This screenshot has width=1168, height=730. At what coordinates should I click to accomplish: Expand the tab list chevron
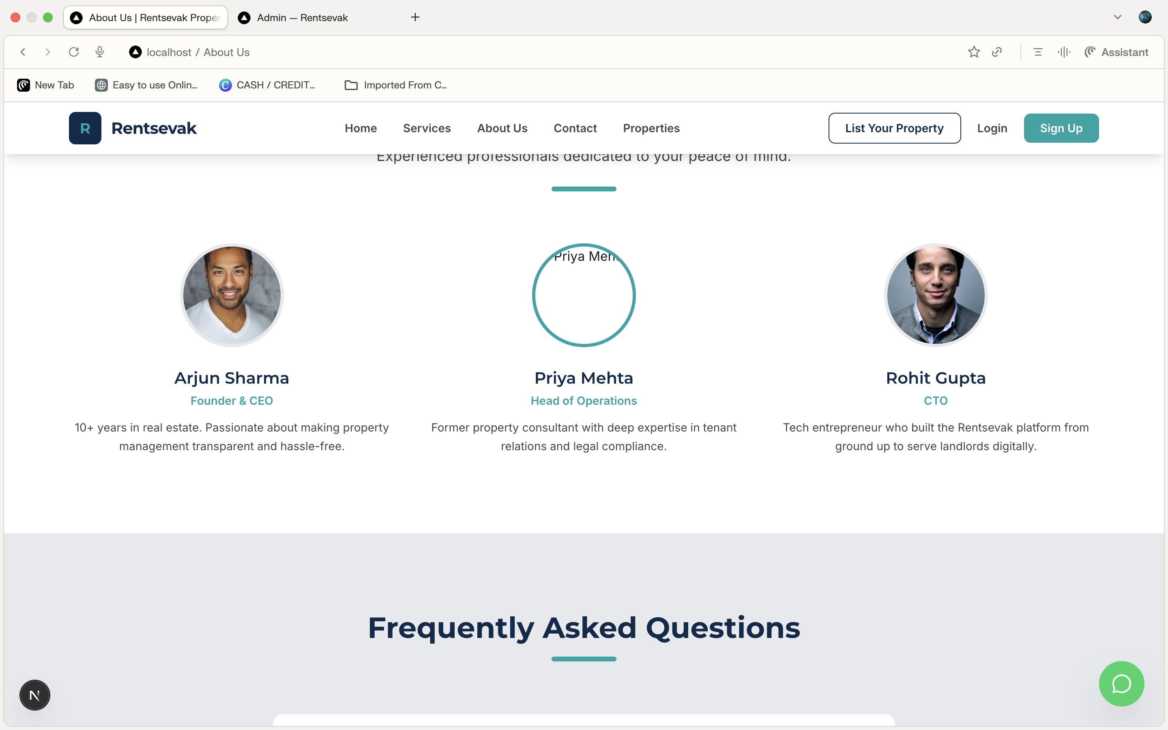click(1117, 17)
